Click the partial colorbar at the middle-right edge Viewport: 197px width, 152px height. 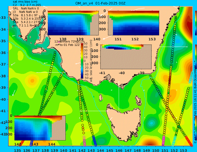point(196,57)
